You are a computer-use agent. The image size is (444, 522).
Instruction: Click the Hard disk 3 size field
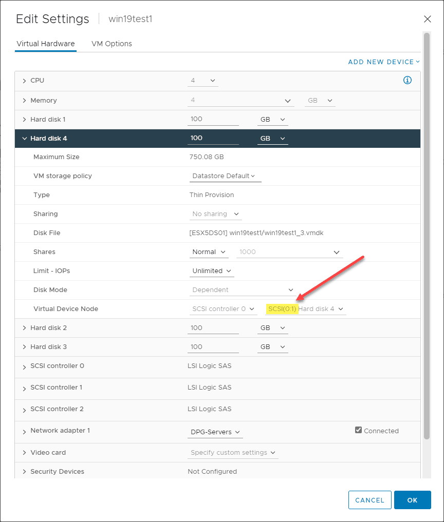coord(213,347)
